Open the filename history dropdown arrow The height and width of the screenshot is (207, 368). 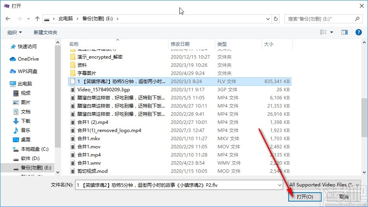pyautogui.click(x=280, y=185)
